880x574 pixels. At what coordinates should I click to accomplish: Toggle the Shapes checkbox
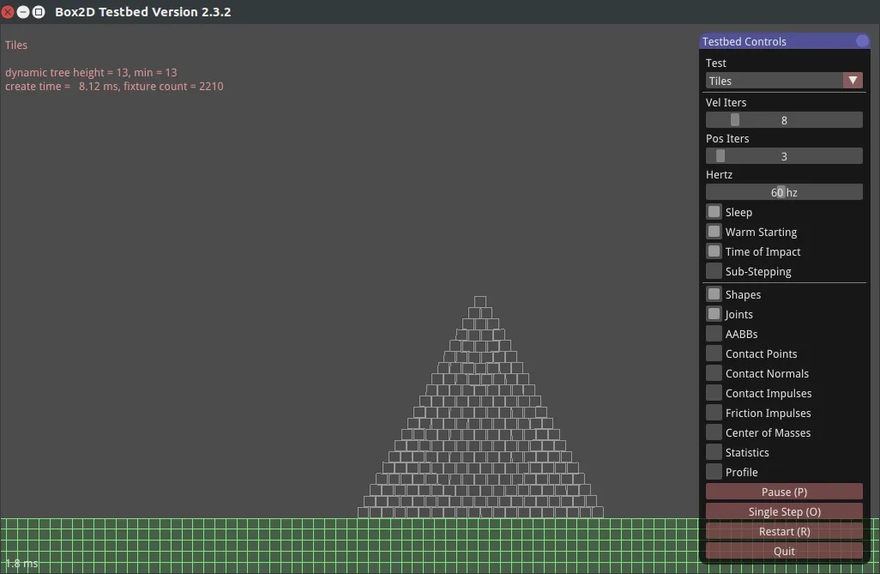pos(714,293)
